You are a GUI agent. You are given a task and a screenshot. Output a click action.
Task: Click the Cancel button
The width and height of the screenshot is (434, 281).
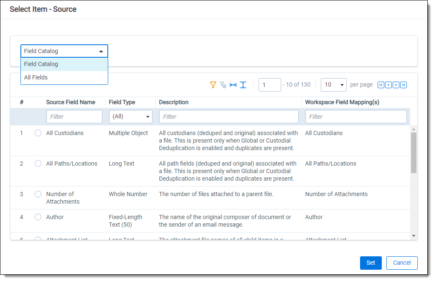(x=401, y=263)
